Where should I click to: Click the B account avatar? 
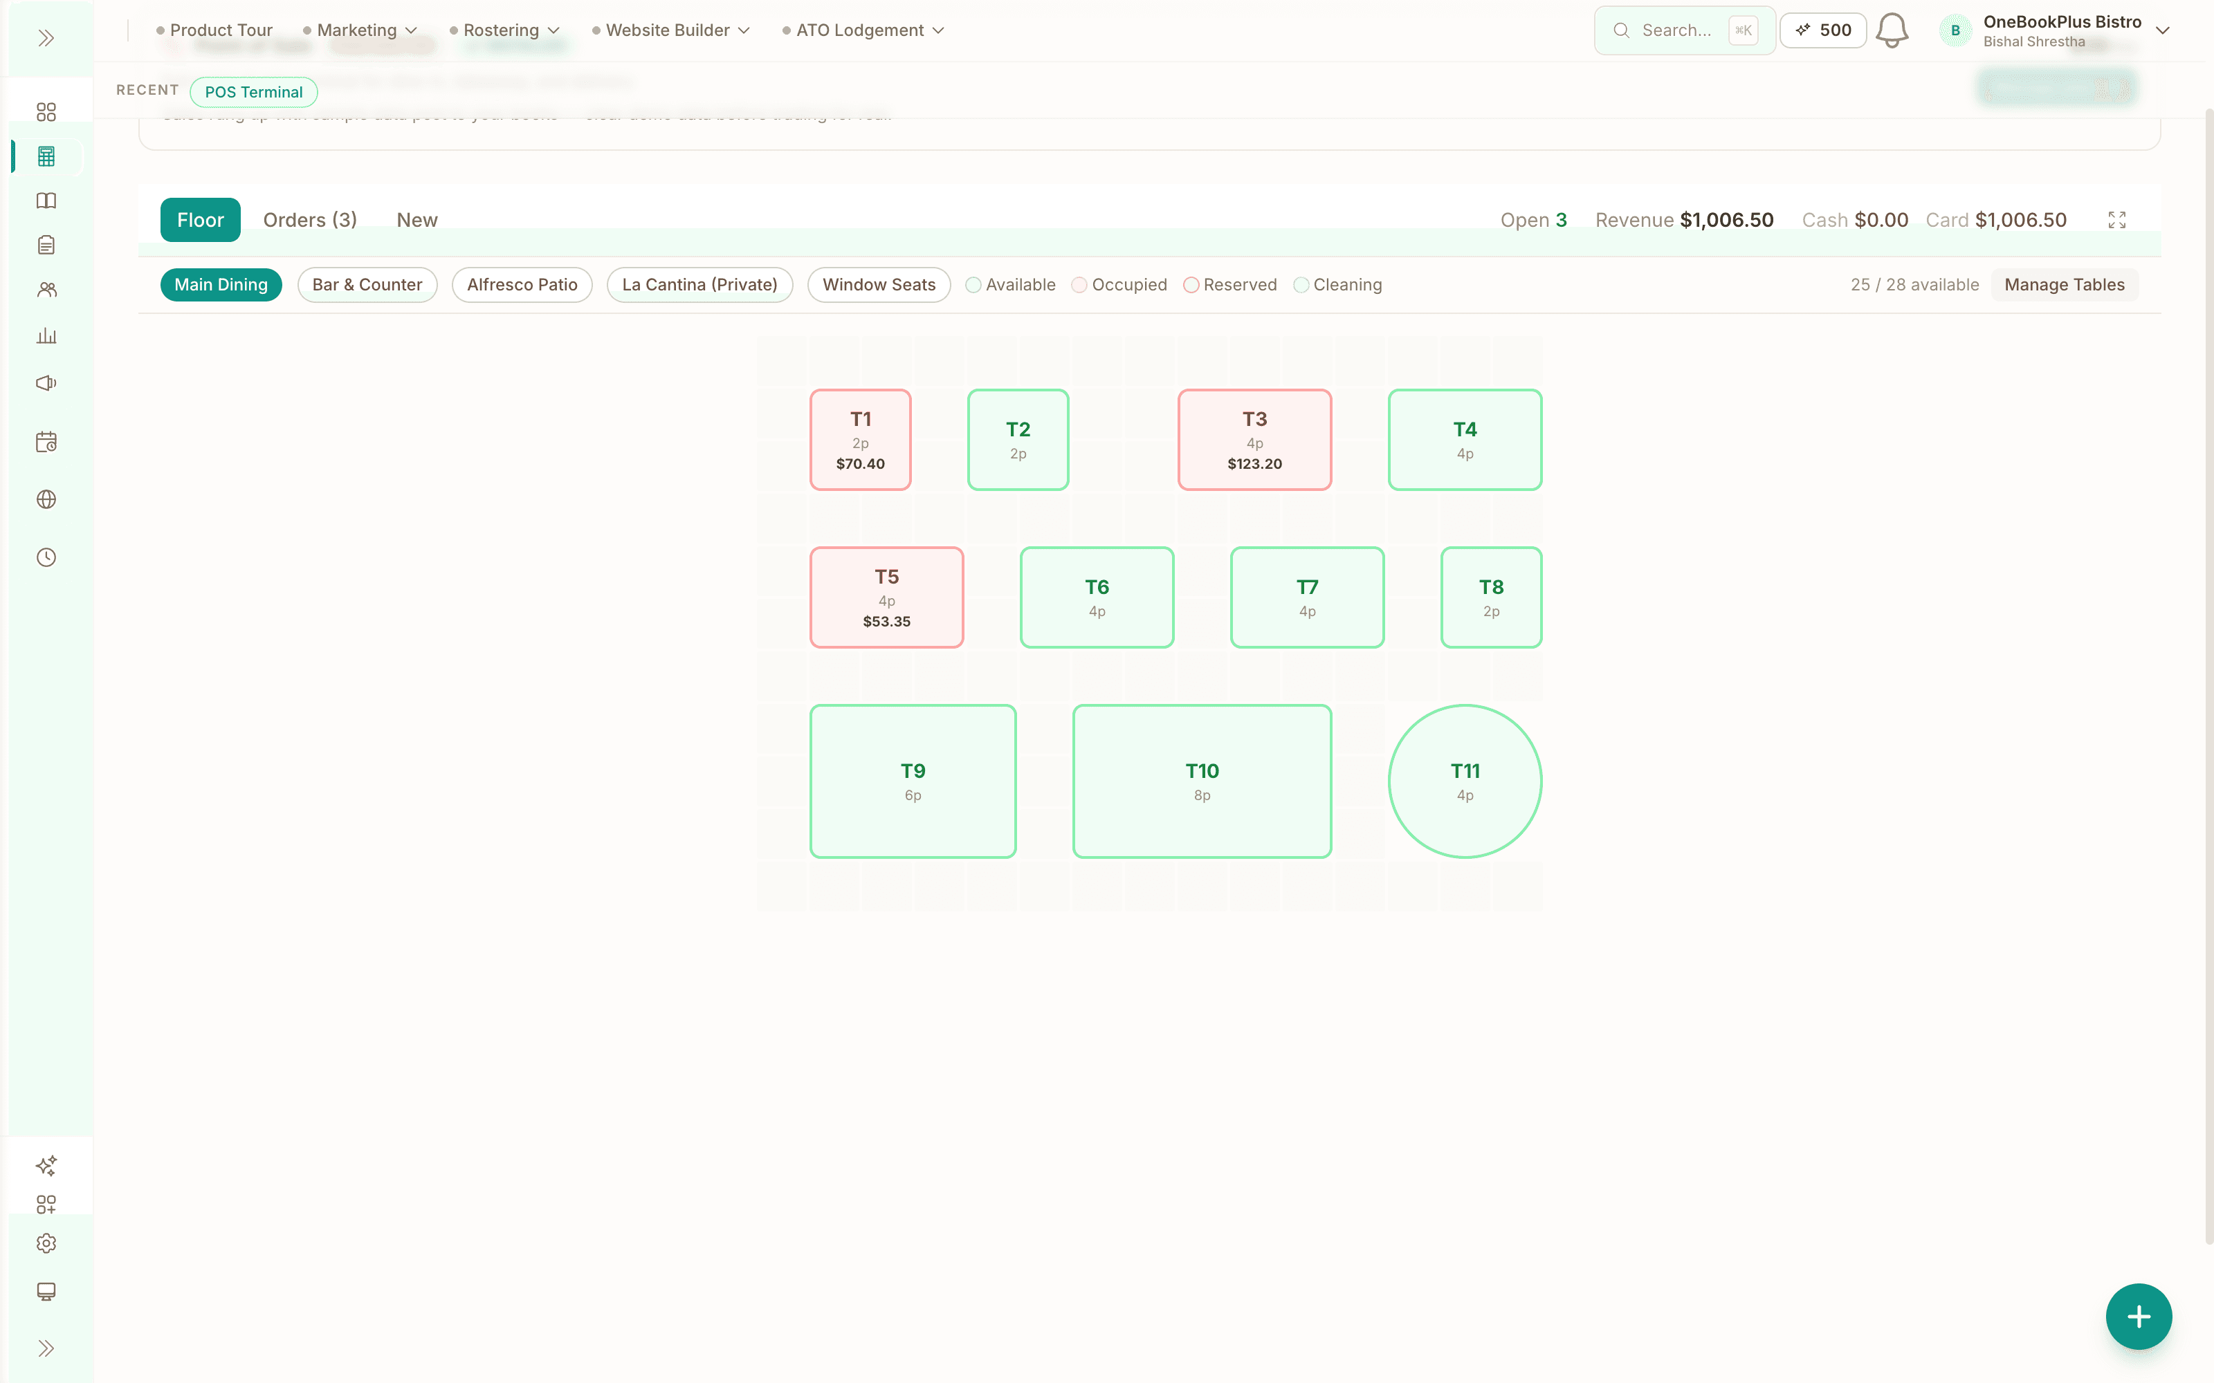[1955, 30]
